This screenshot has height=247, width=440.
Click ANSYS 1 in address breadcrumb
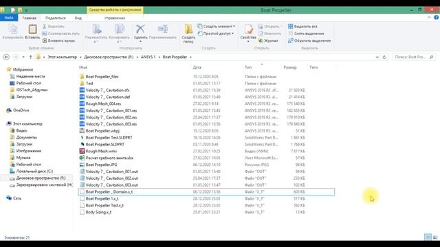click(148, 57)
